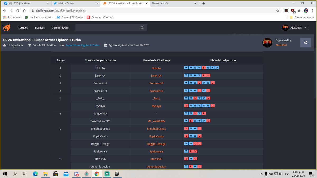Go forward with the browser forward arrow
This screenshot has width=317, height=178.
[11, 11]
